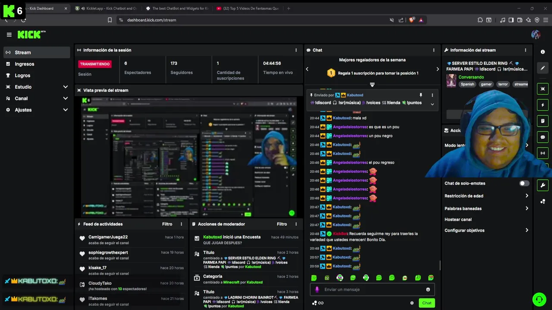Open Minecraft category link
Viewport: 552px width, 310px height.
[231, 282]
